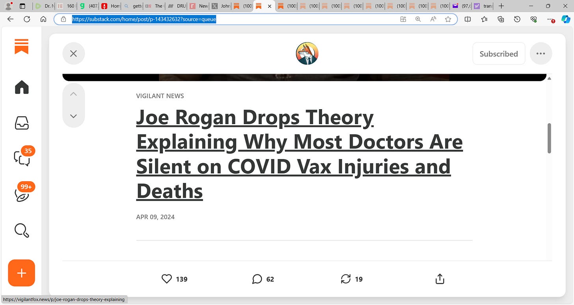Toggle split screen icon in toolbar
The height and width of the screenshot is (305, 574).
click(468, 19)
